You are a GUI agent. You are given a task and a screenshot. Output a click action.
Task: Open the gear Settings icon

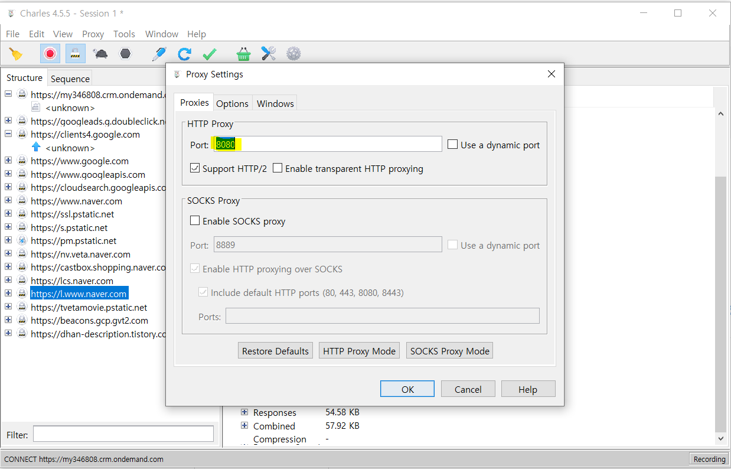(x=293, y=54)
